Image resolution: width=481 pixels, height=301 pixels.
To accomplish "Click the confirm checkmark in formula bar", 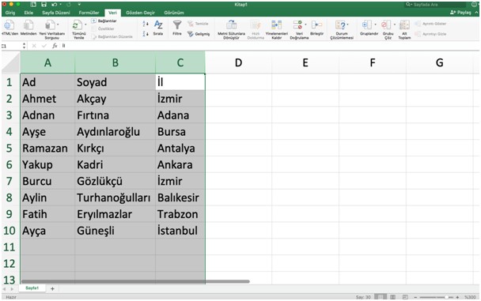I will tap(44, 46).
